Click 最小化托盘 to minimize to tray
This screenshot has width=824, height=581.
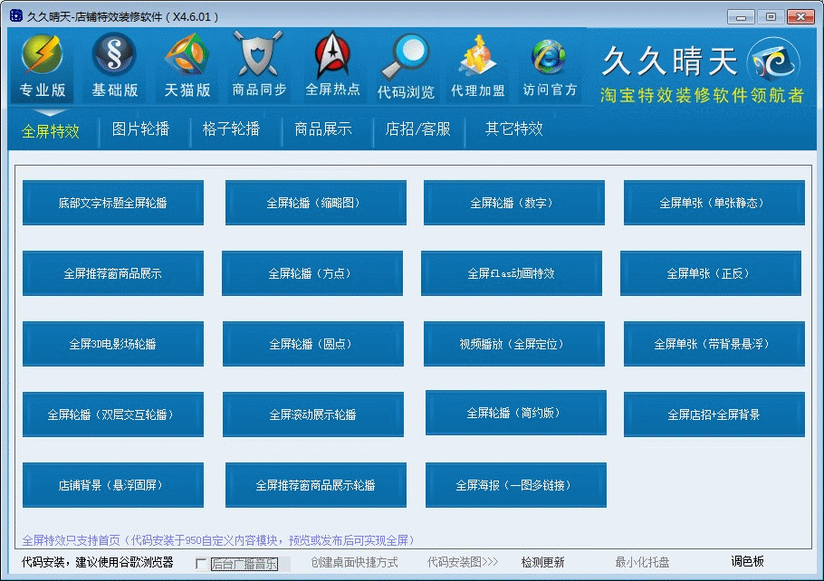643,563
